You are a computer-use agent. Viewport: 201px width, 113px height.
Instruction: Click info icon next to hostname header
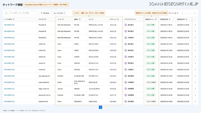pos(45,19)
